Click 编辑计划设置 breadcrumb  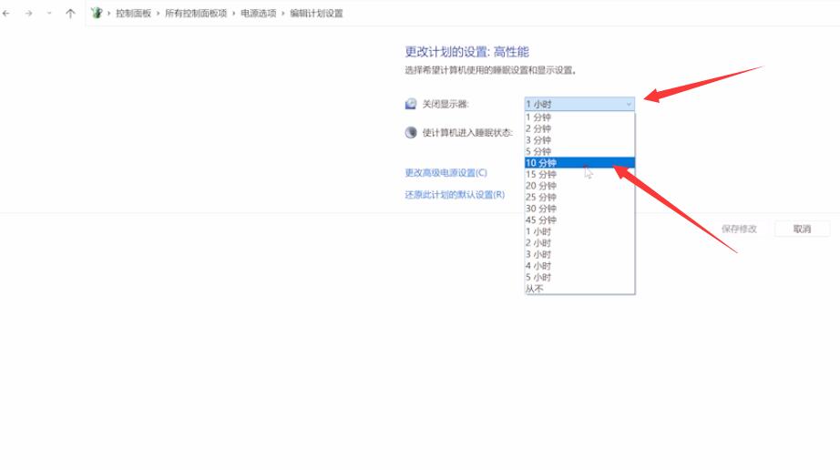(316, 14)
